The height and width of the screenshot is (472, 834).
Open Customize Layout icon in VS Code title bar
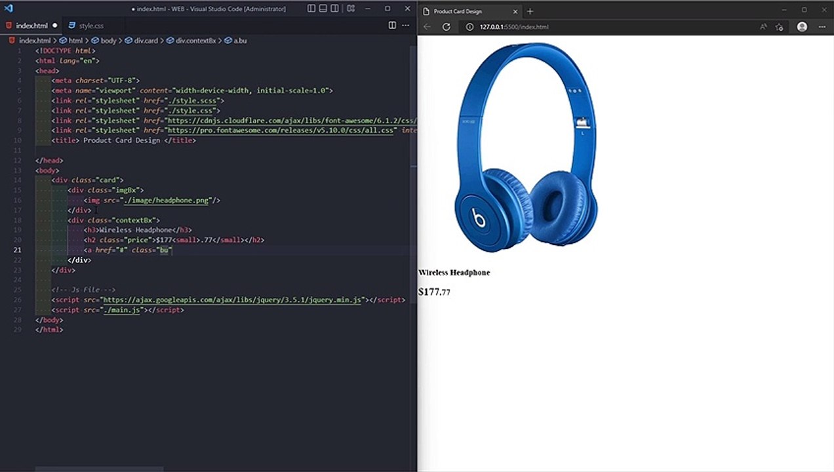(351, 9)
